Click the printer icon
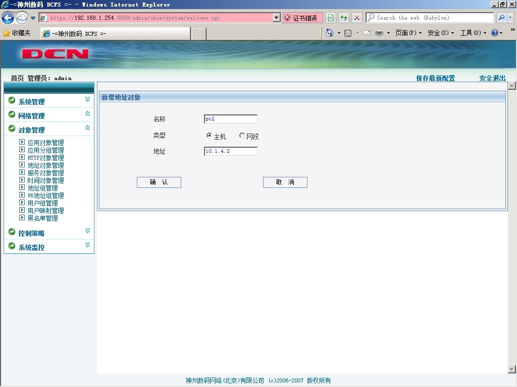This screenshot has width=517, height=387. [379, 33]
